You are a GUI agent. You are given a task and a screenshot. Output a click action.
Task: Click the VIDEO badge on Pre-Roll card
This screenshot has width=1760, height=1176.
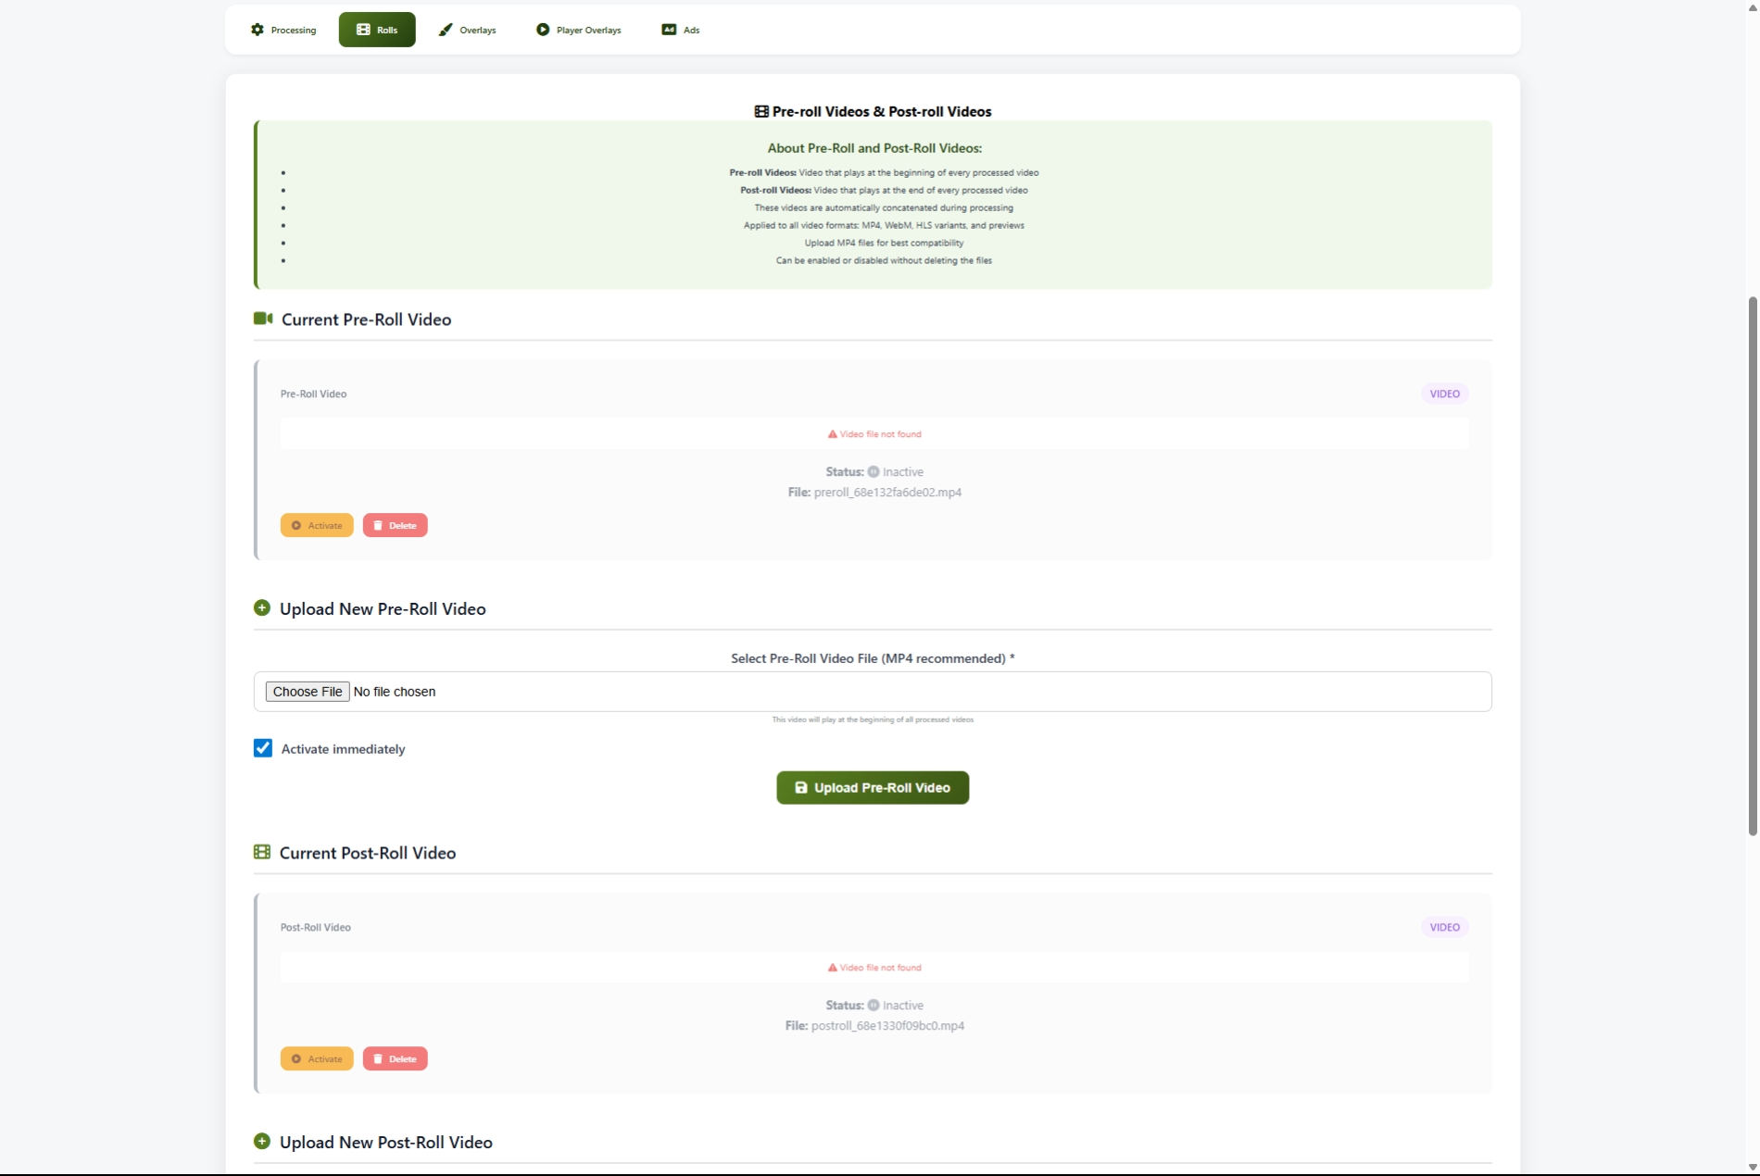pos(1444,394)
